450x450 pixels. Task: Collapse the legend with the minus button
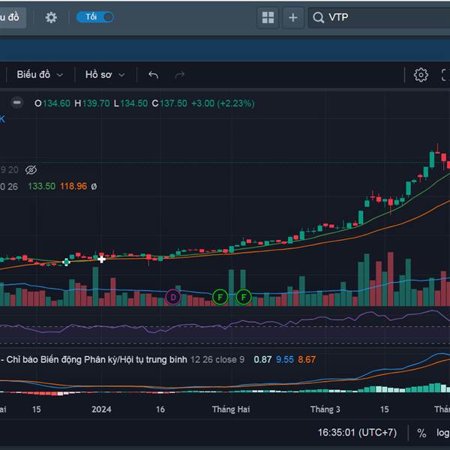point(17,103)
